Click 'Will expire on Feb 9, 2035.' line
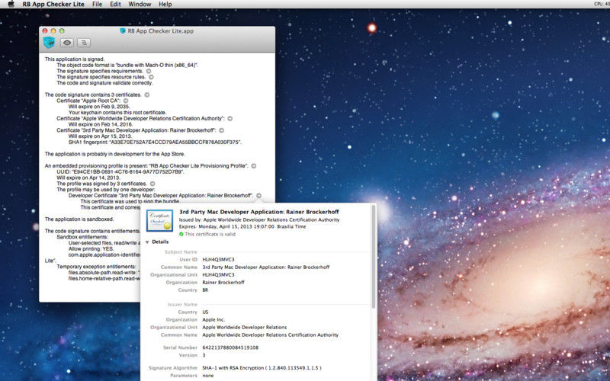 [x=99, y=107]
